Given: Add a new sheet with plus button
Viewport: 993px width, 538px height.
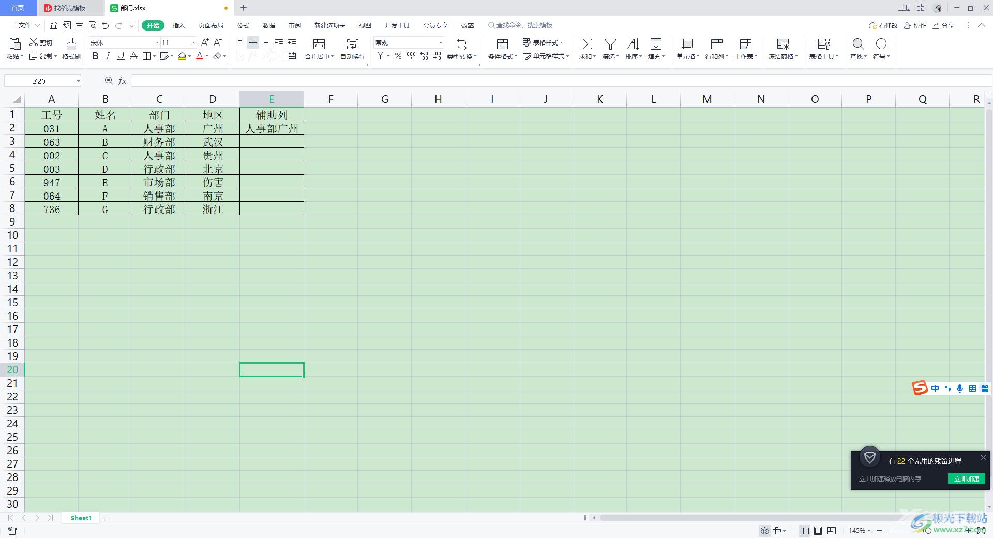Looking at the screenshot, I should click(106, 518).
